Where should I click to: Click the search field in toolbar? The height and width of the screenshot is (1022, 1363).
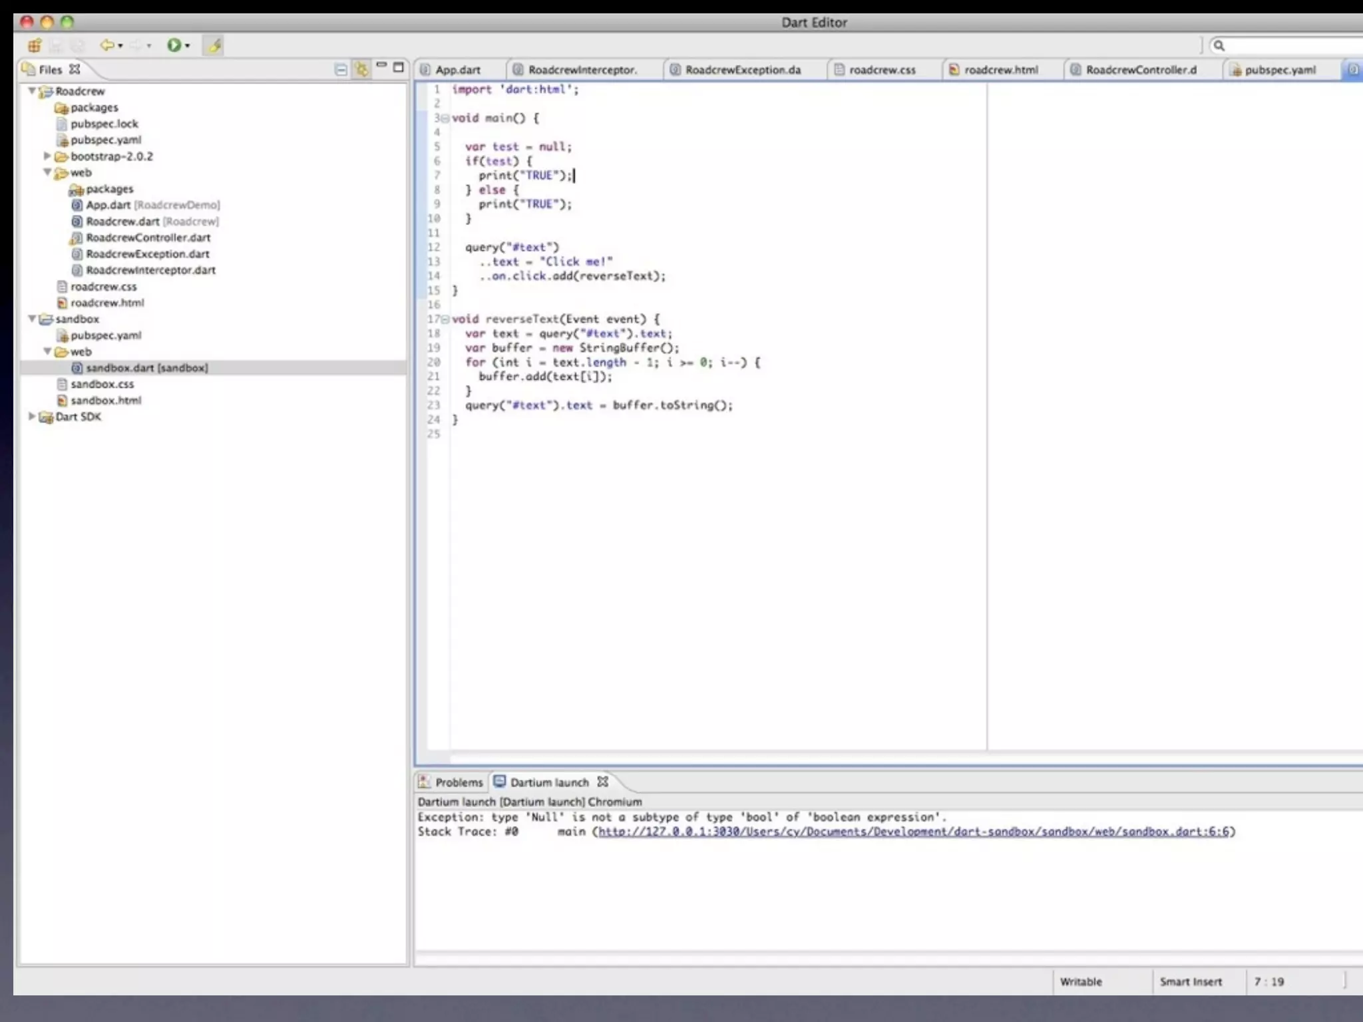1291,45
